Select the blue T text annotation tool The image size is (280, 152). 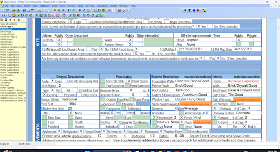[189, 10]
